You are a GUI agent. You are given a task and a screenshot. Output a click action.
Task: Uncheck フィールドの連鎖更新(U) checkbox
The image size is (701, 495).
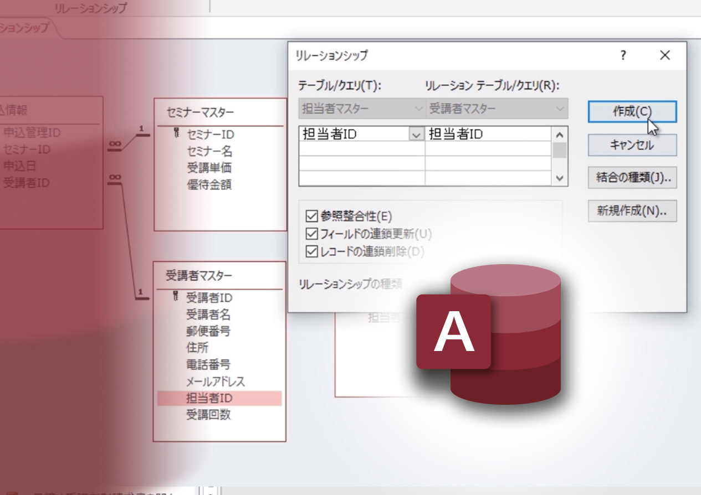click(x=311, y=234)
